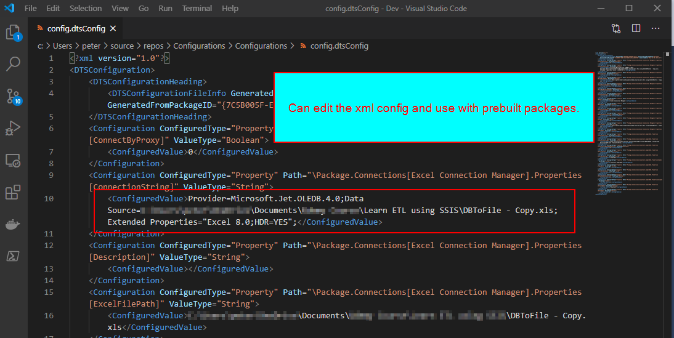This screenshot has height=338, width=674.
Task: Open the Selection menu
Action: tap(86, 8)
